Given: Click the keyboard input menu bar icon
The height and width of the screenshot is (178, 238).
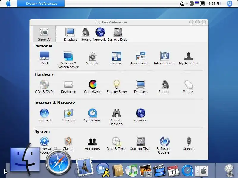Looking at the screenshot, I should coord(182,4).
